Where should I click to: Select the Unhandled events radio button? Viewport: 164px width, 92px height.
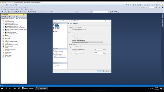[73, 37]
